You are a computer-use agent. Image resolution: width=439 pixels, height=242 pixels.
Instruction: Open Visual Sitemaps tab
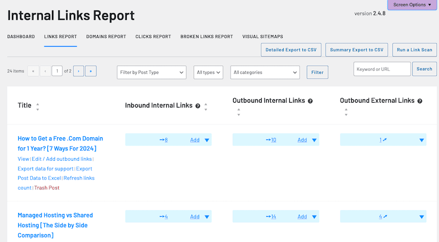263,37
